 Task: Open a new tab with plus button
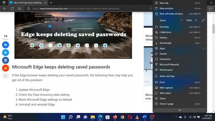pos(51,3)
